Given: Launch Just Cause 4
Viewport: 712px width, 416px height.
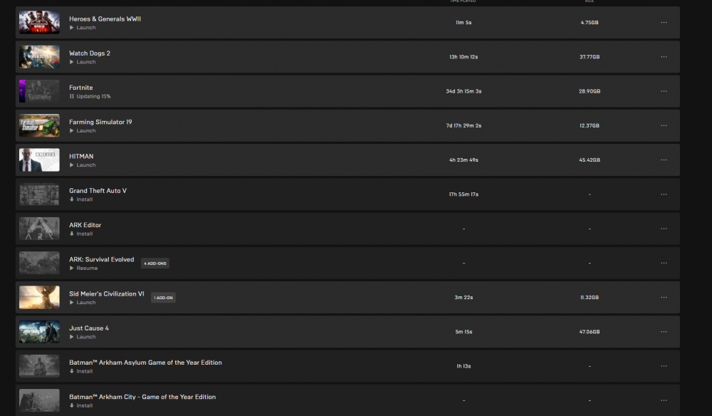Looking at the screenshot, I should click(82, 337).
